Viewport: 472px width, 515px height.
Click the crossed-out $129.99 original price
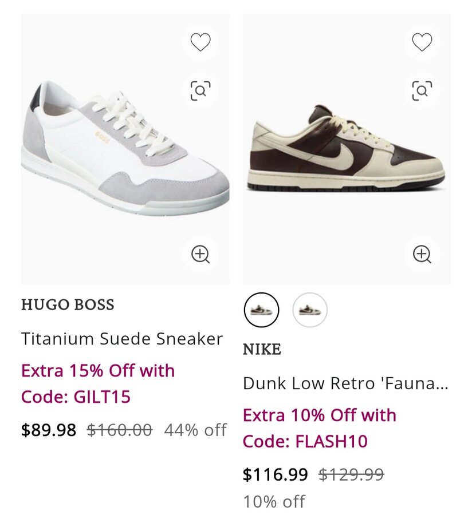coord(351,474)
